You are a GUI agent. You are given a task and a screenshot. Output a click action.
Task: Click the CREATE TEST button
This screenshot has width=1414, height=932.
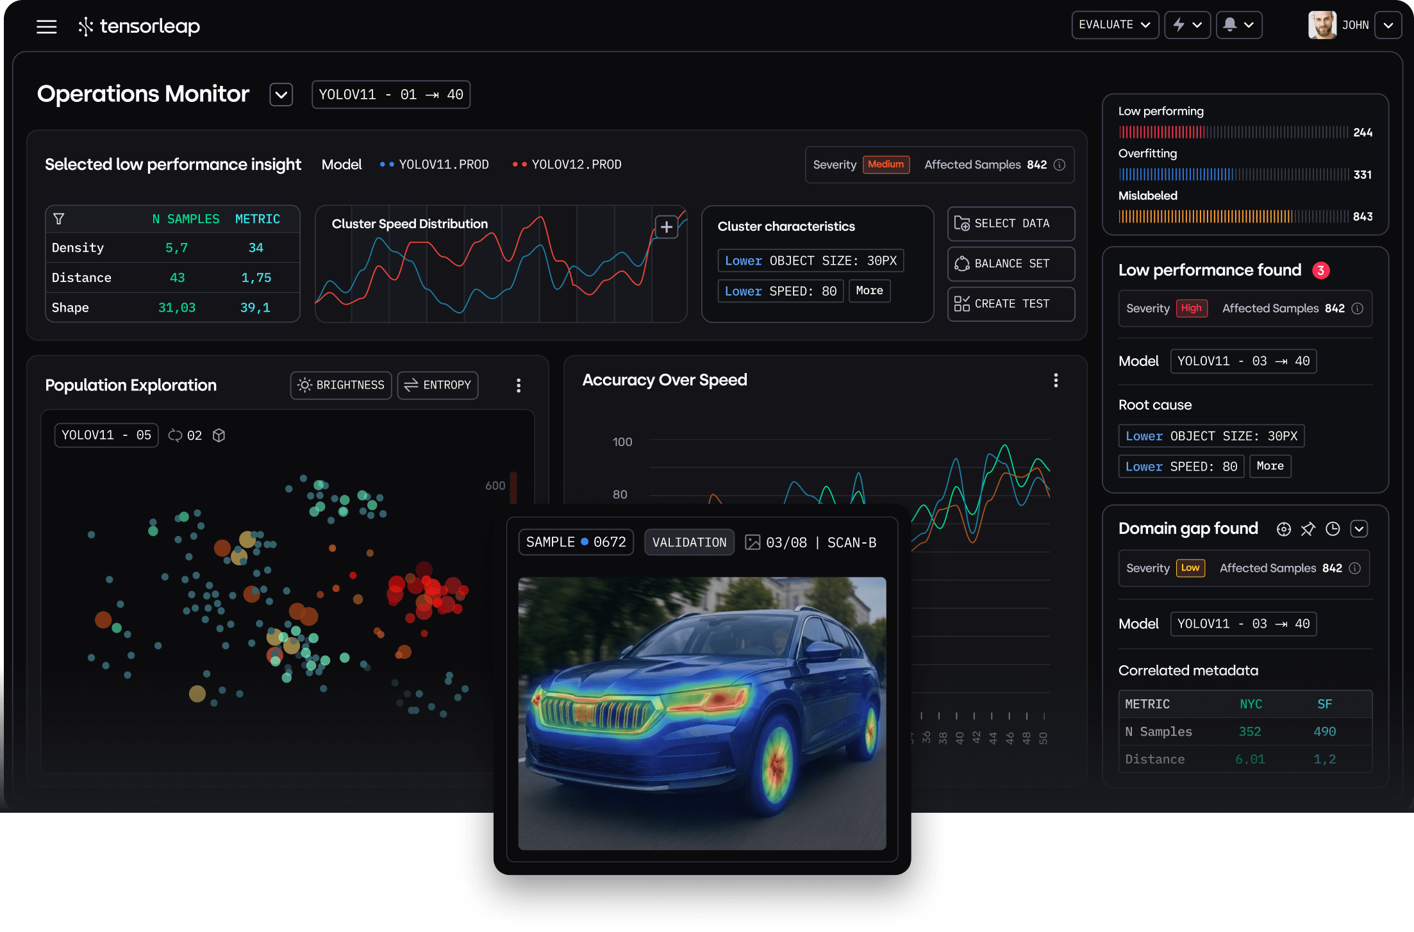tap(1011, 304)
